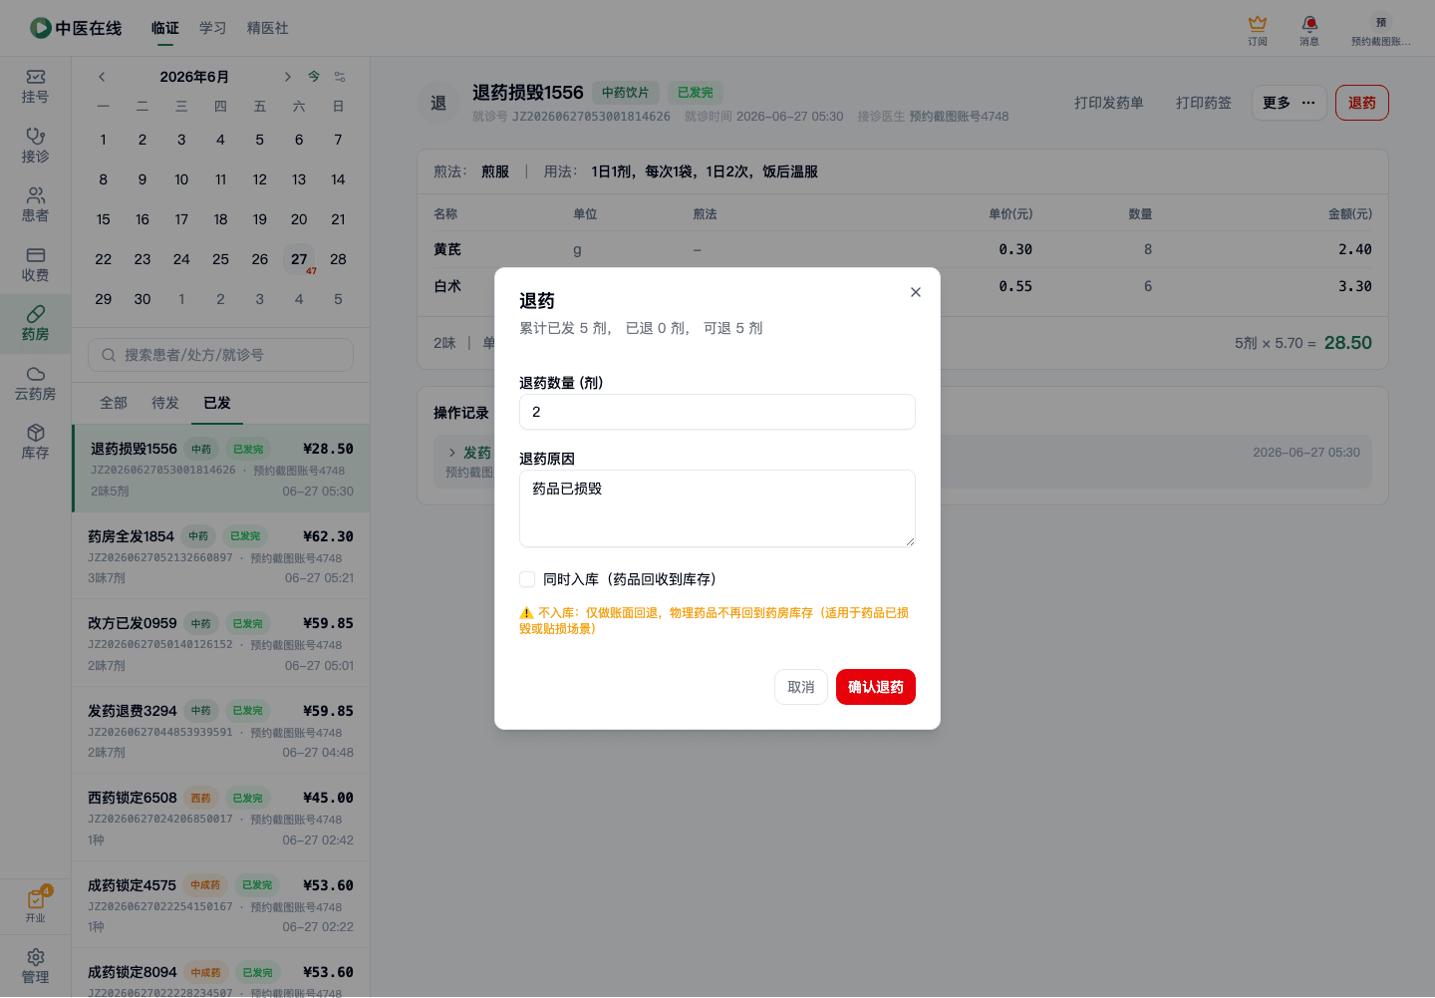Select date 15 in calendar
Image resolution: width=1435 pixels, height=998 pixels.
[x=103, y=219]
